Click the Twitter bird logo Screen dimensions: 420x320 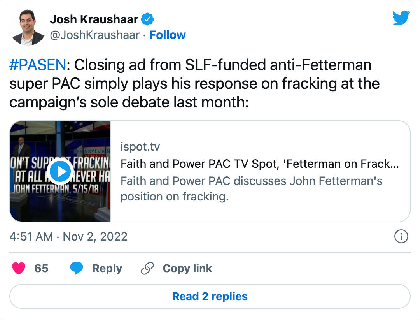pos(401,18)
